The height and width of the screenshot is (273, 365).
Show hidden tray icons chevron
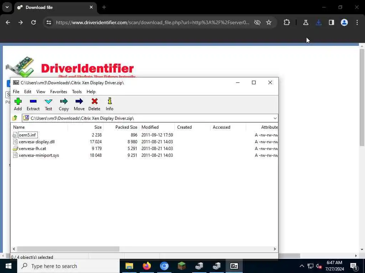(302, 266)
